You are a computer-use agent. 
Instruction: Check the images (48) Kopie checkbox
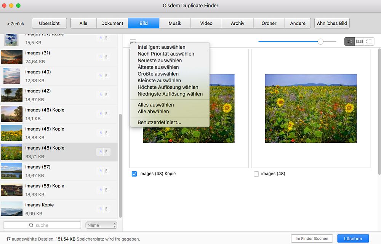(x=134, y=174)
